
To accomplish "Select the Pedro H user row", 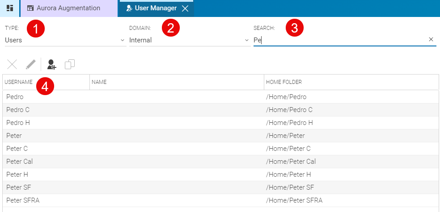I will (18, 123).
